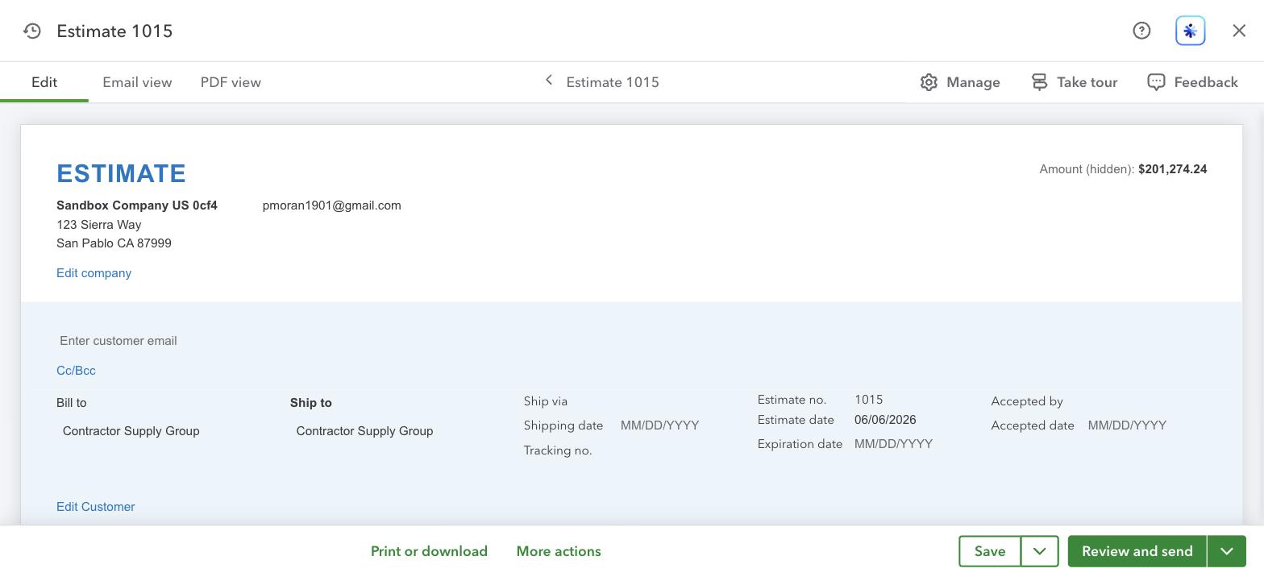
Task: Click the Save button
Action: coord(990,551)
